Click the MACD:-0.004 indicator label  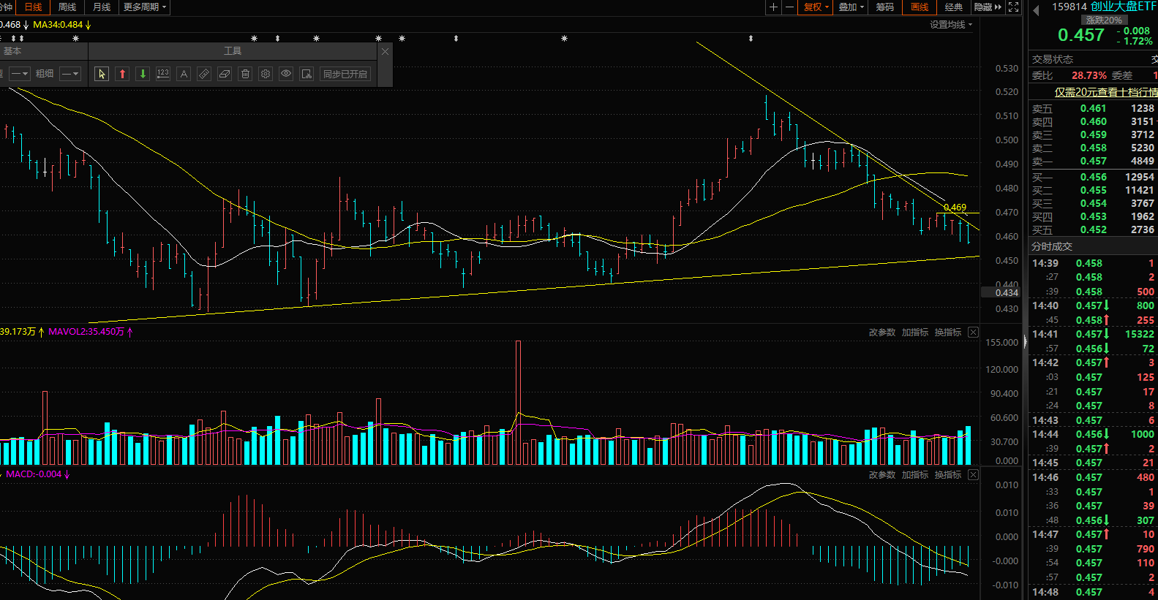point(34,474)
